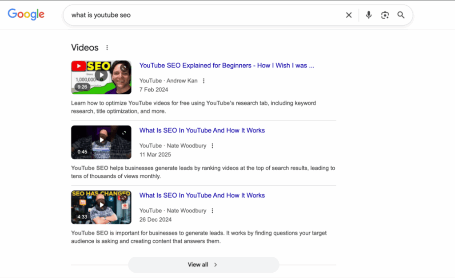Click View all to see more videos
Viewport: 455px width, 278px height.
tap(203, 264)
